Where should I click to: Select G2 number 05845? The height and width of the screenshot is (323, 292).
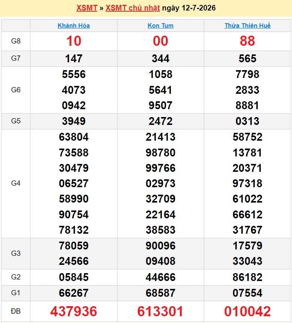click(x=74, y=277)
